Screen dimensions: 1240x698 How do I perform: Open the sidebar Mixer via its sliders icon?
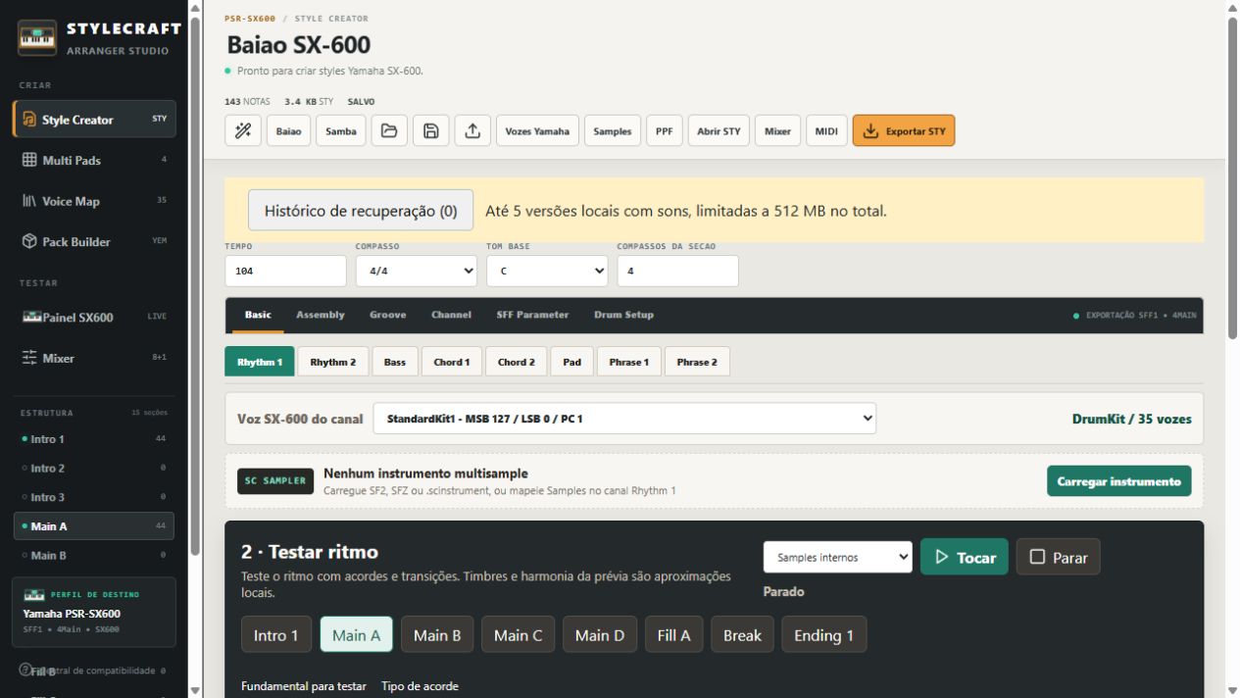coord(29,358)
